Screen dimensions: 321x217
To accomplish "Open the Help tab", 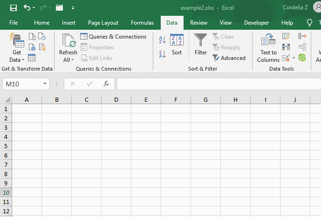I will coord(287,23).
